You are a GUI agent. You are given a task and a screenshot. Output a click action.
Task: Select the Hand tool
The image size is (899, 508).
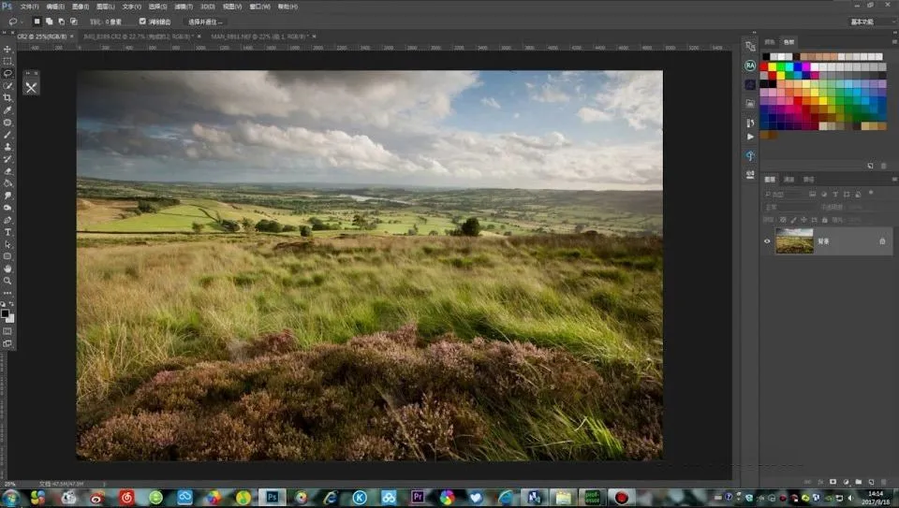pos(7,268)
